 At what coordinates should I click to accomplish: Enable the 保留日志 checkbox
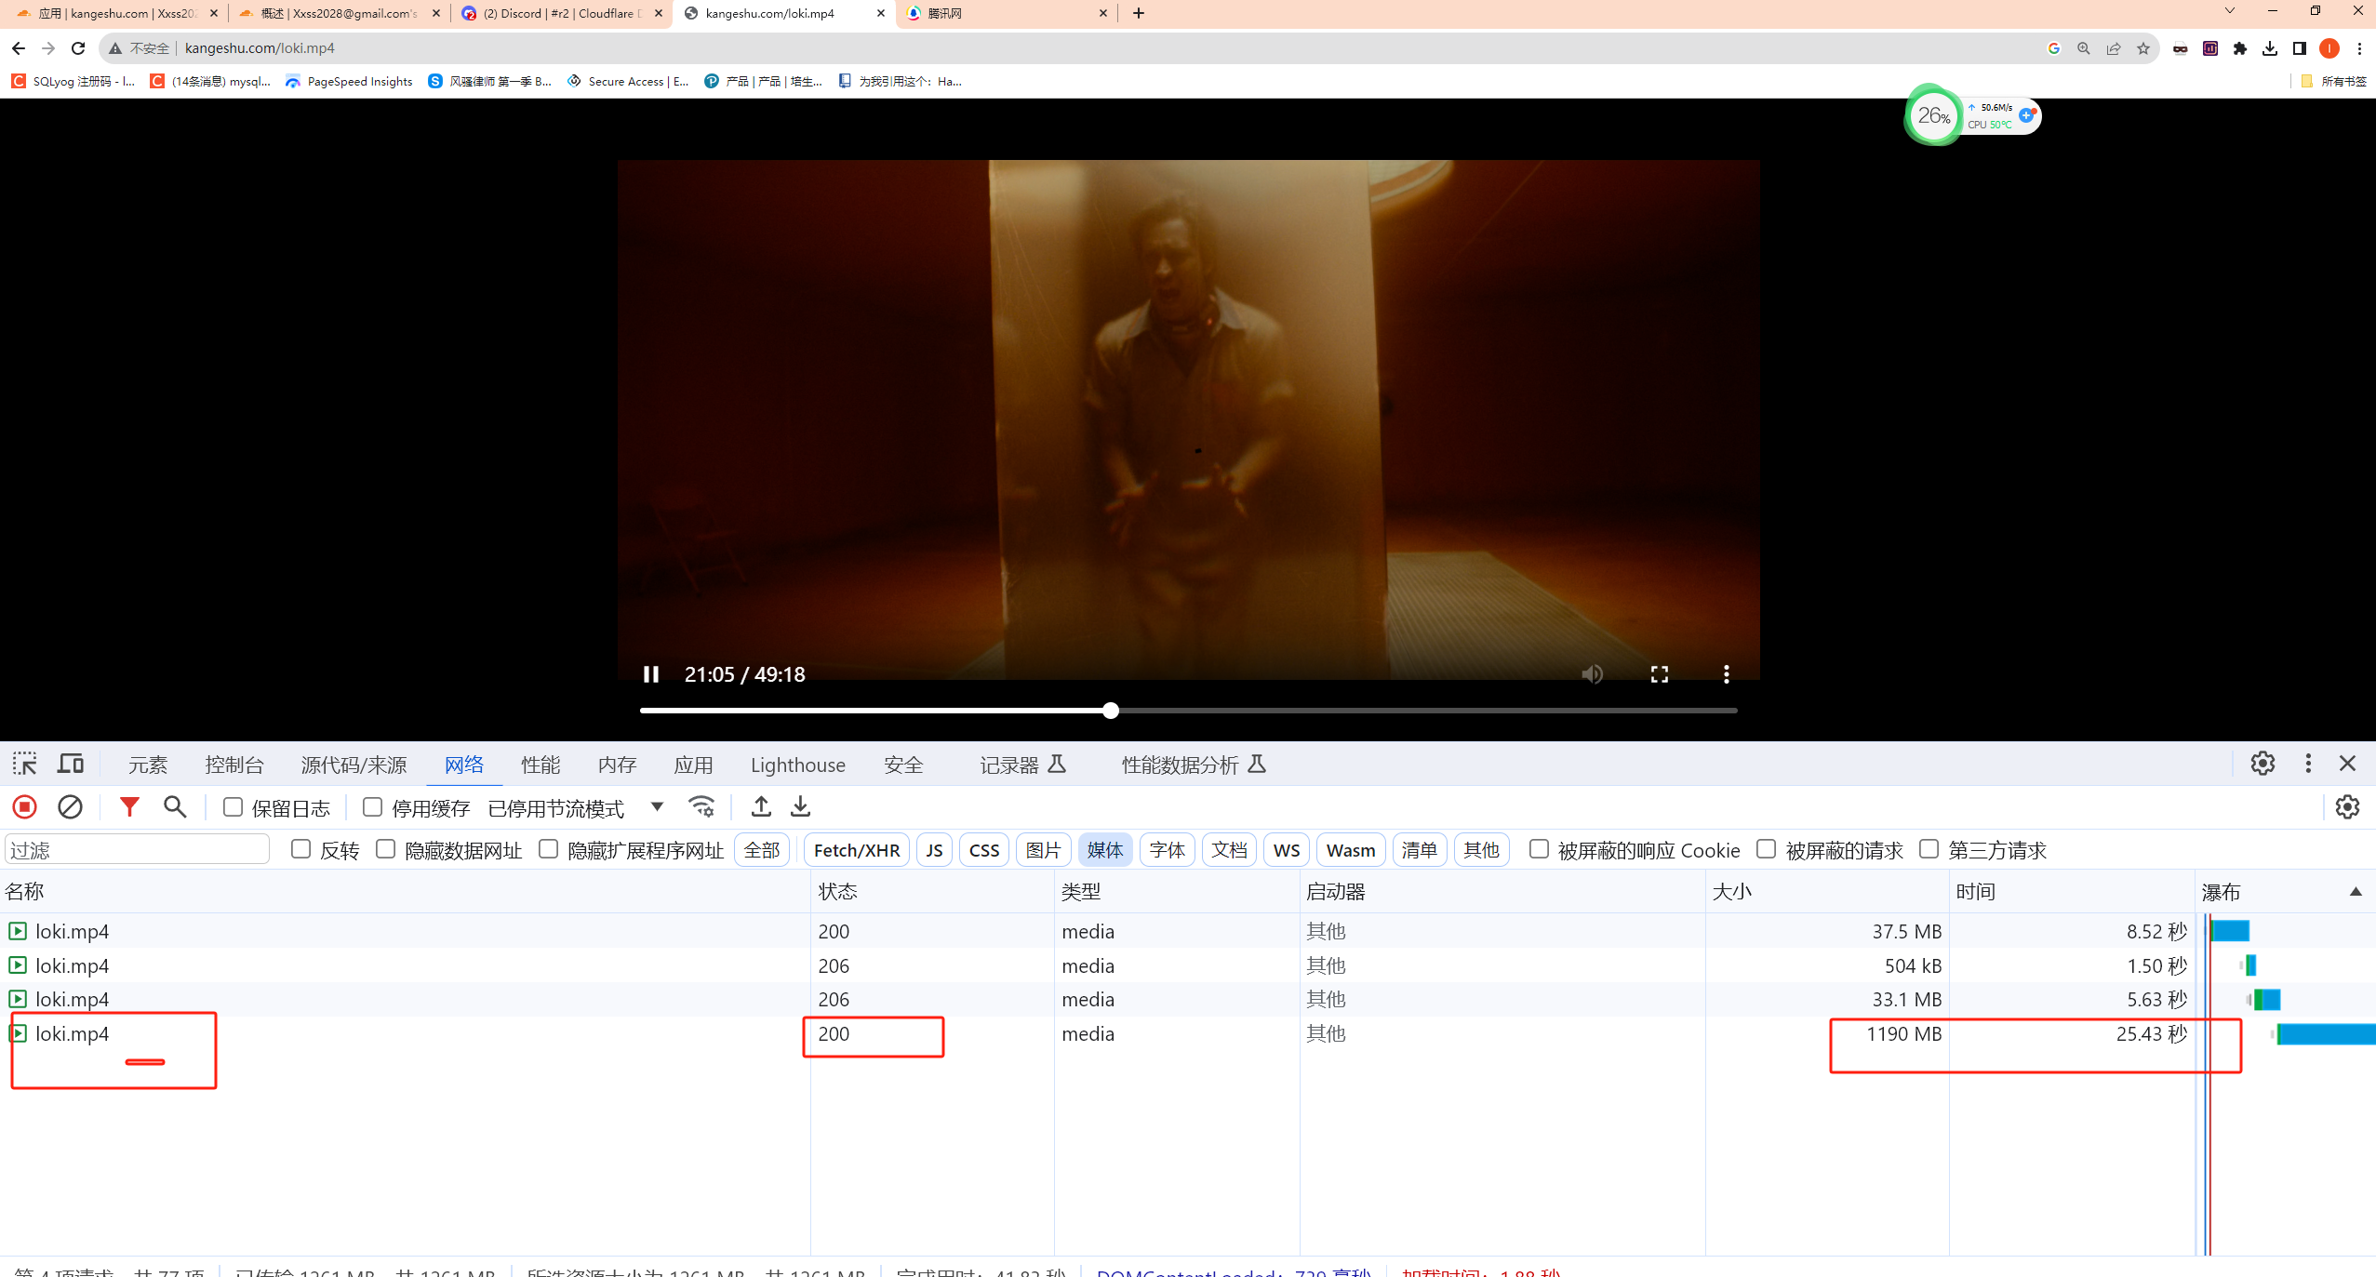point(234,807)
